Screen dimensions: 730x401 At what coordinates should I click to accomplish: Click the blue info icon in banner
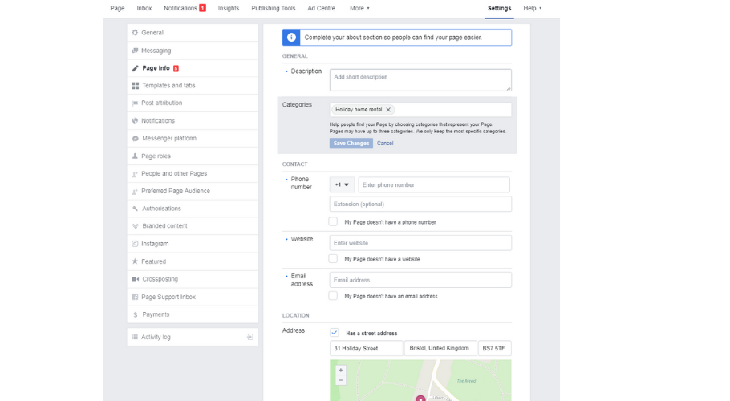coord(291,37)
